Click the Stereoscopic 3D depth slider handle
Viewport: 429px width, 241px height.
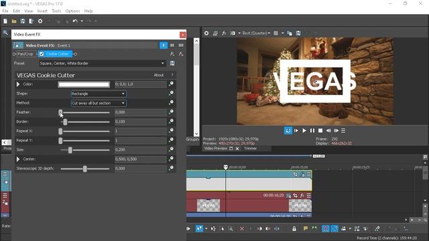point(85,169)
